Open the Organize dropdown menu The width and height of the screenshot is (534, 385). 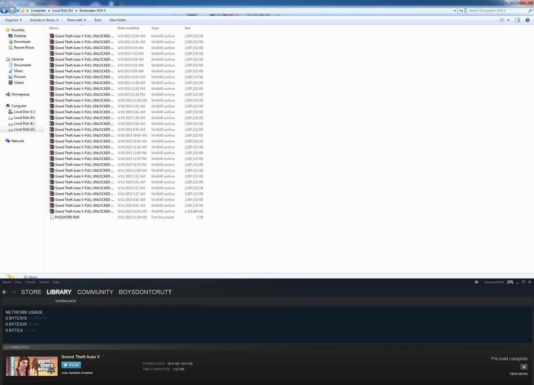(13, 20)
